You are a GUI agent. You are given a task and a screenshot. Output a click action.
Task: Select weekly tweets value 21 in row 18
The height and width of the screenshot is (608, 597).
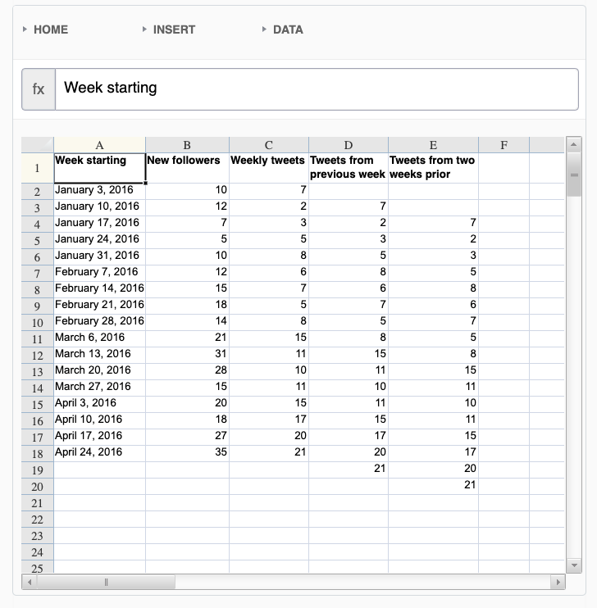pyautogui.click(x=269, y=454)
